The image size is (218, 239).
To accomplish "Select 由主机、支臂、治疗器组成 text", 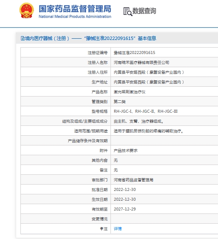I will click(139, 121).
